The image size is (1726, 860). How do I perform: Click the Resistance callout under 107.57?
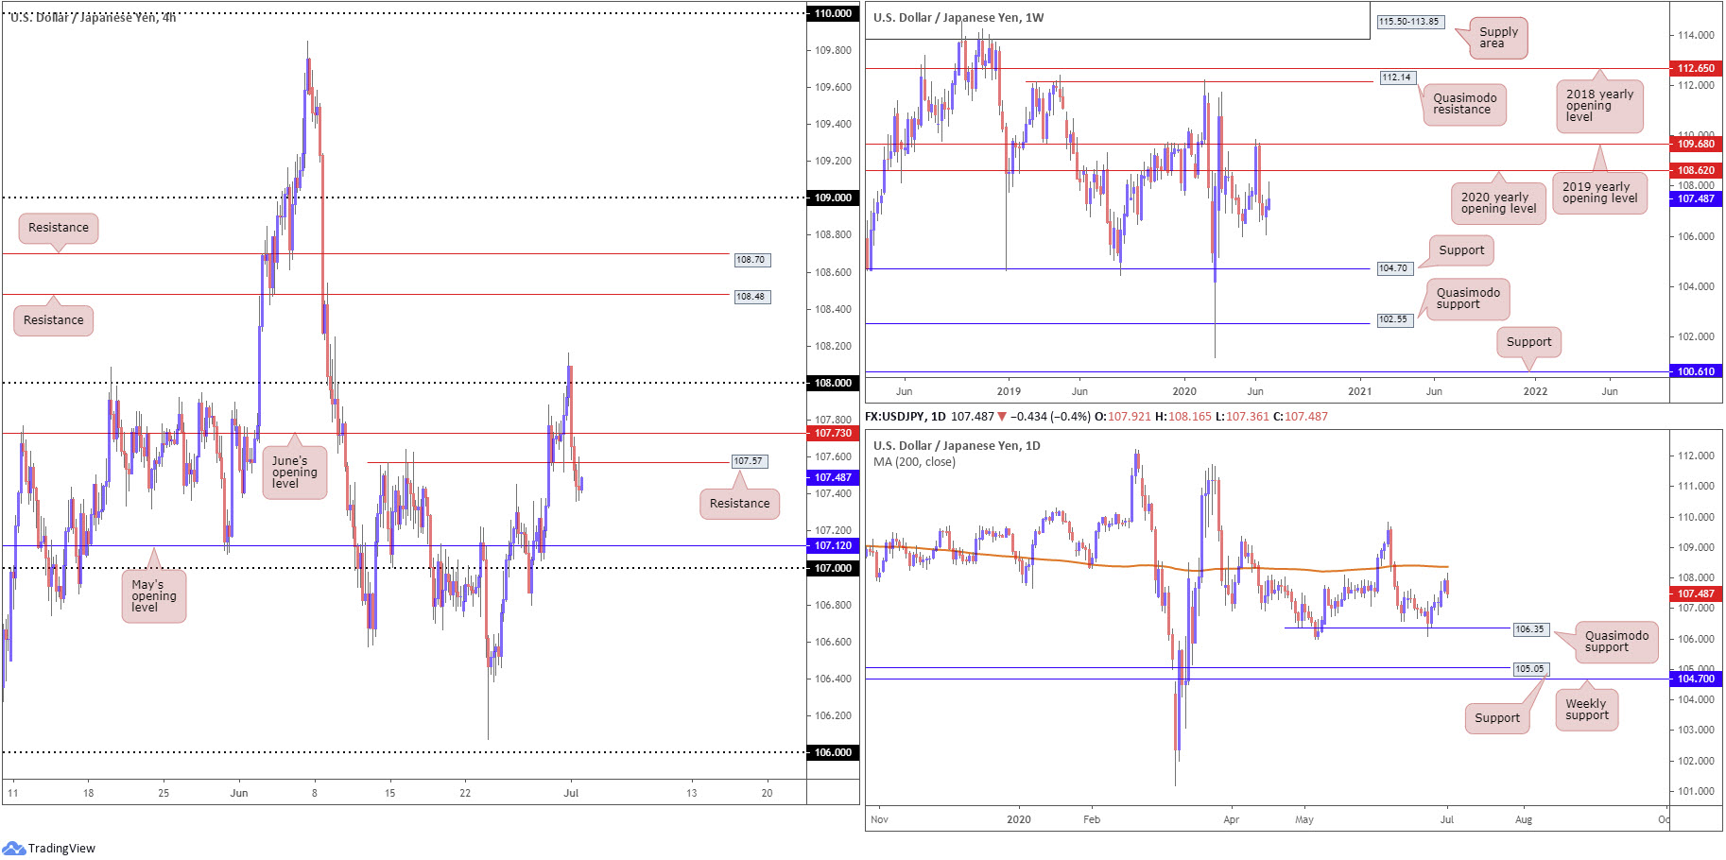tap(740, 504)
